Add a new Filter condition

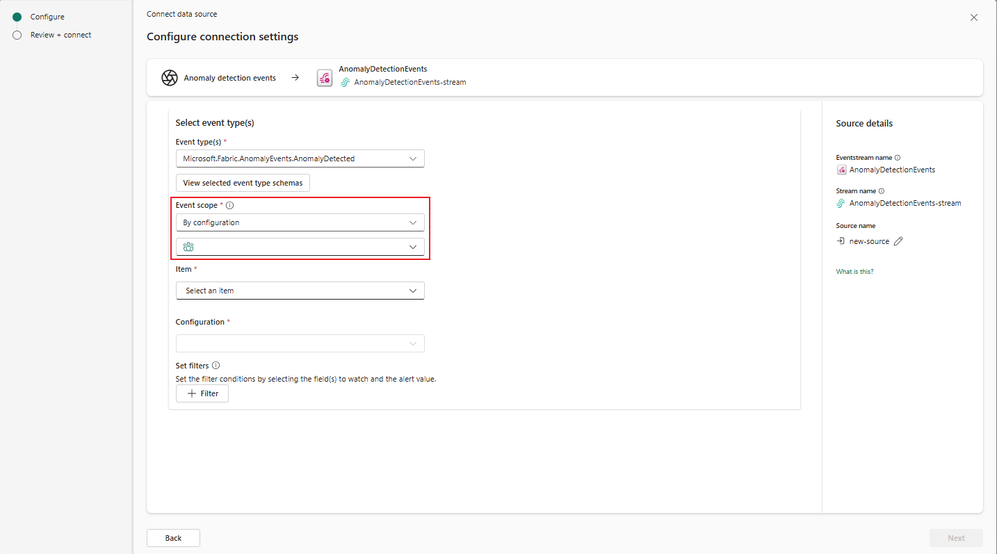pos(202,393)
